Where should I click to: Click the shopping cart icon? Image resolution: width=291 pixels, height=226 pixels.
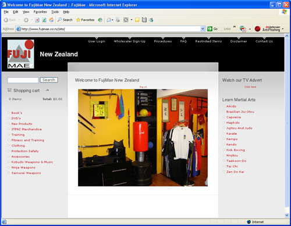tap(9, 90)
